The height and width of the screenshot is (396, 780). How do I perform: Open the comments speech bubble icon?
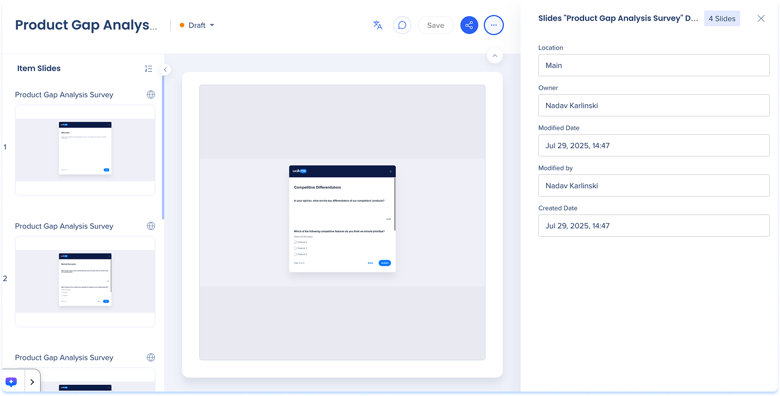(402, 25)
